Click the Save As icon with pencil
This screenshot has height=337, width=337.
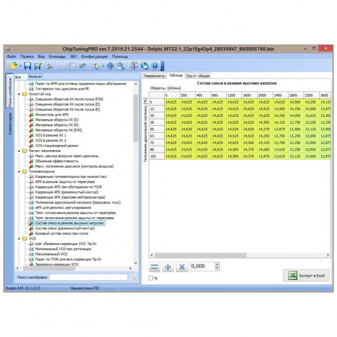click(x=38, y=66)
